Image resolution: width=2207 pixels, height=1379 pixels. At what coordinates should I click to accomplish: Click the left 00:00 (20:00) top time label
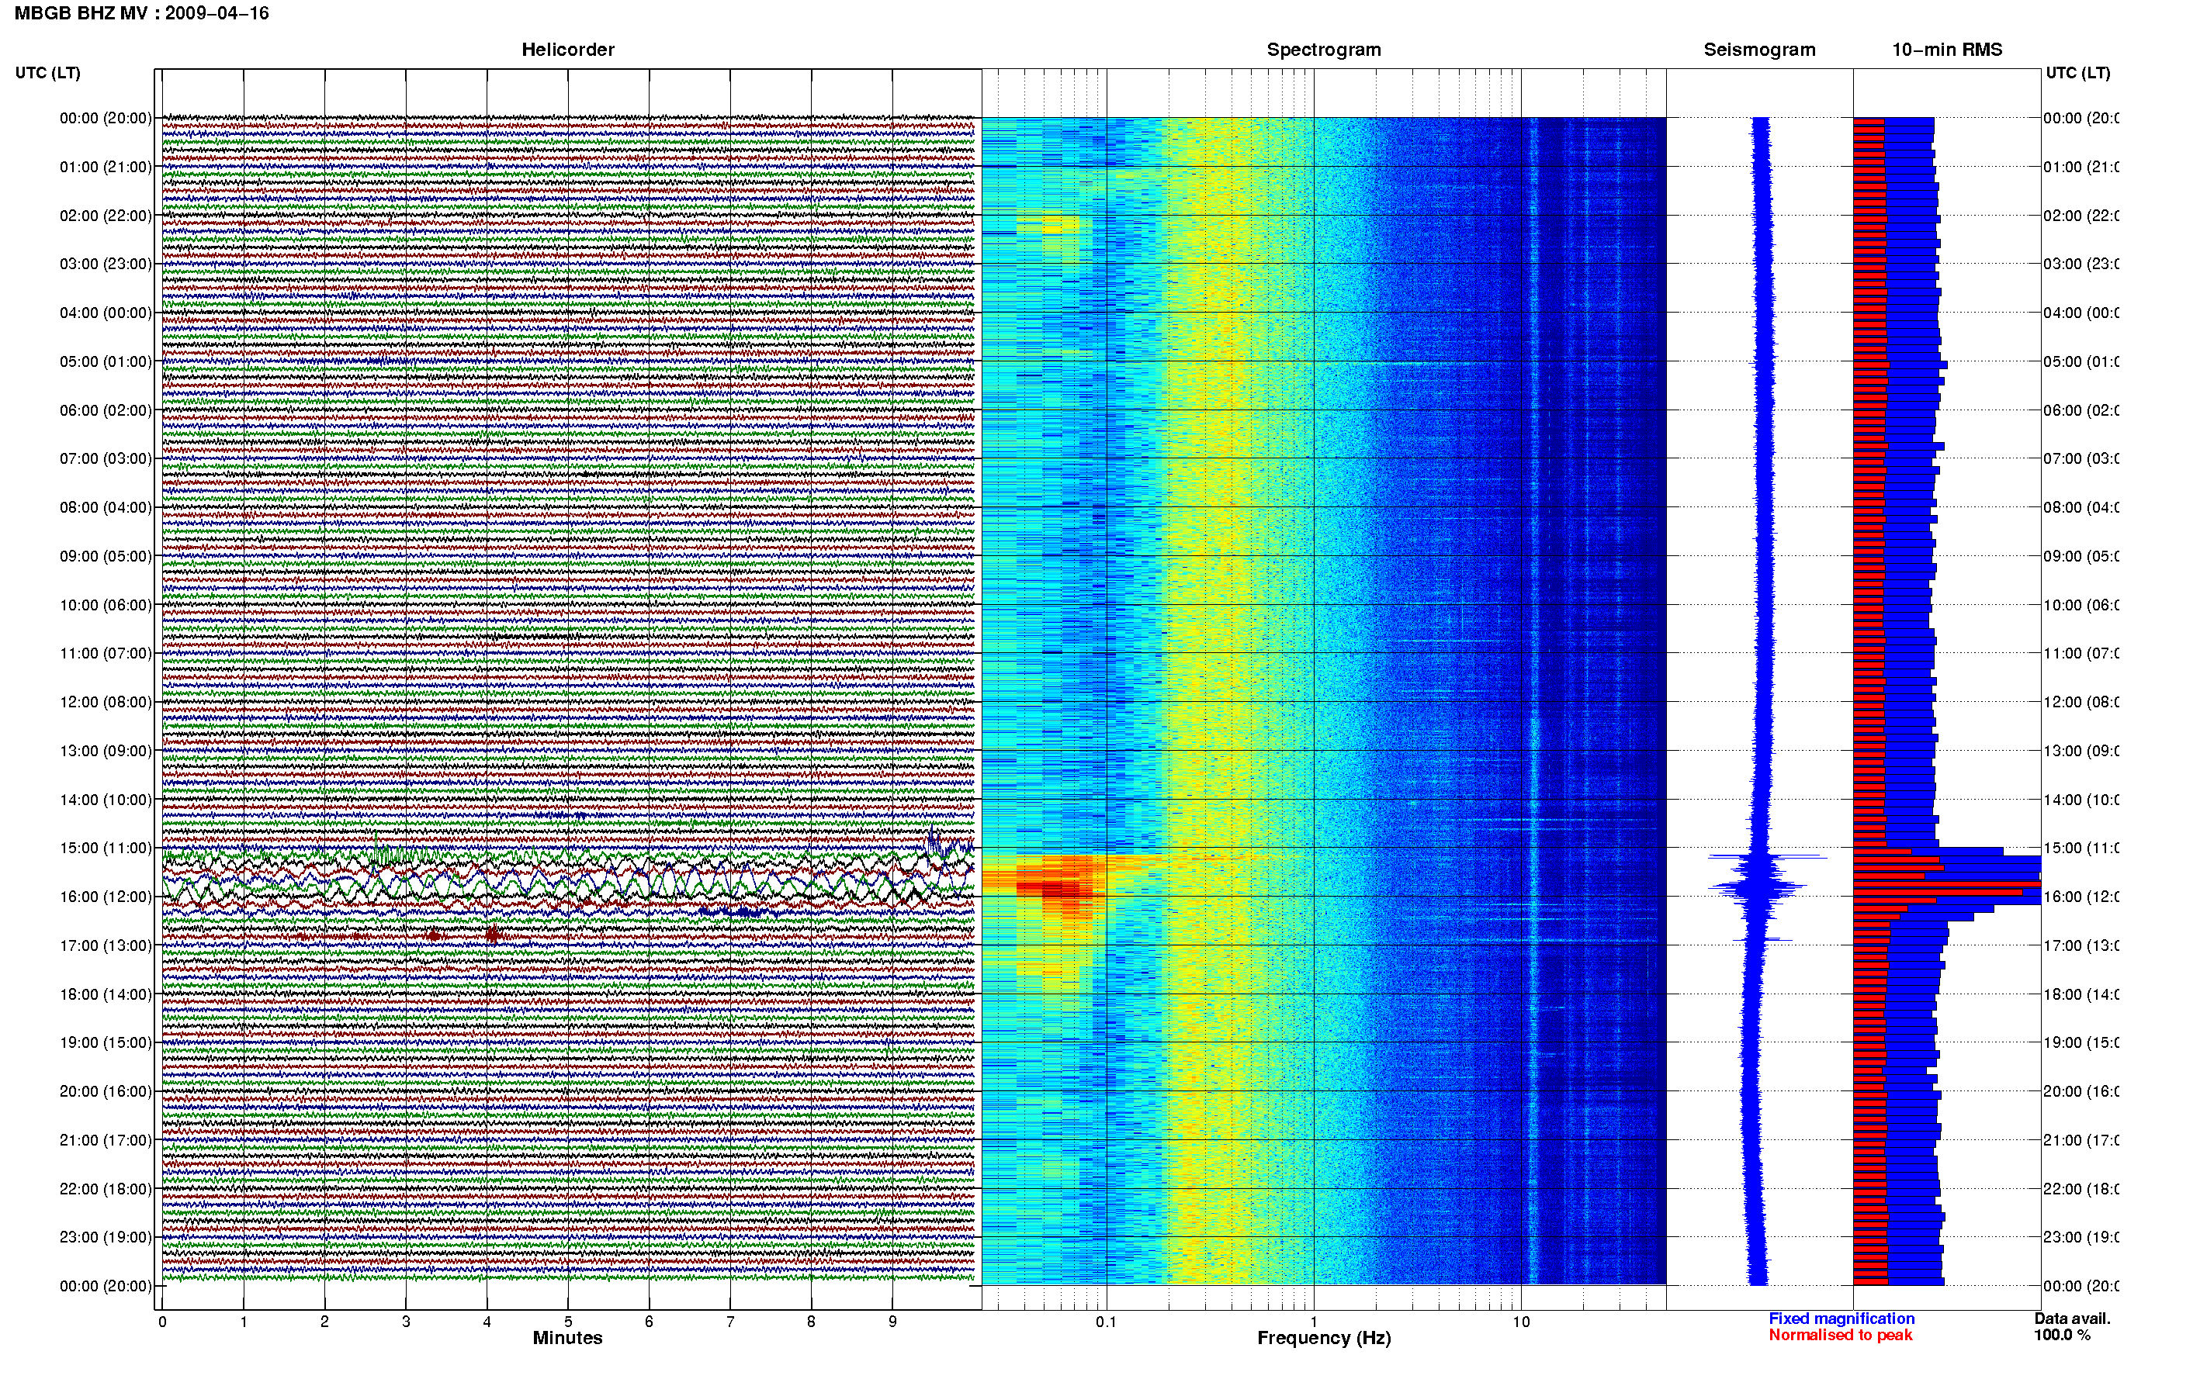click(x=106, y=118)
